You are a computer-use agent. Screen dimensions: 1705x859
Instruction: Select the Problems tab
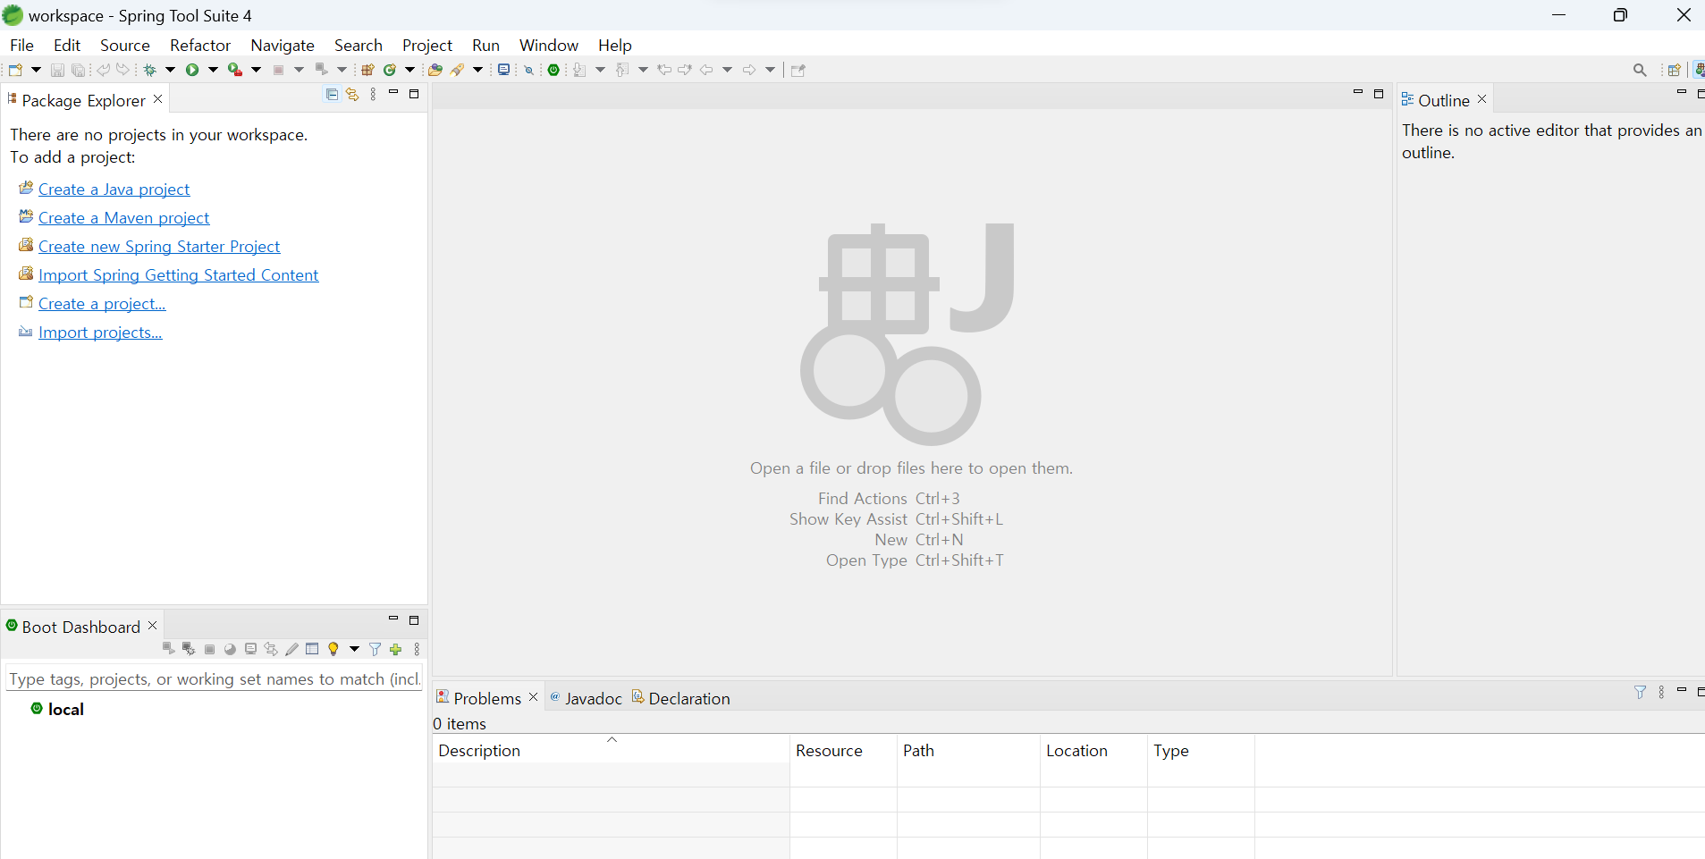point(487,698)
